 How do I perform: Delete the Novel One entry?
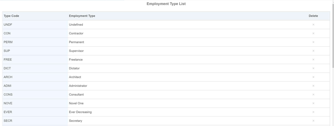[313, 103]
